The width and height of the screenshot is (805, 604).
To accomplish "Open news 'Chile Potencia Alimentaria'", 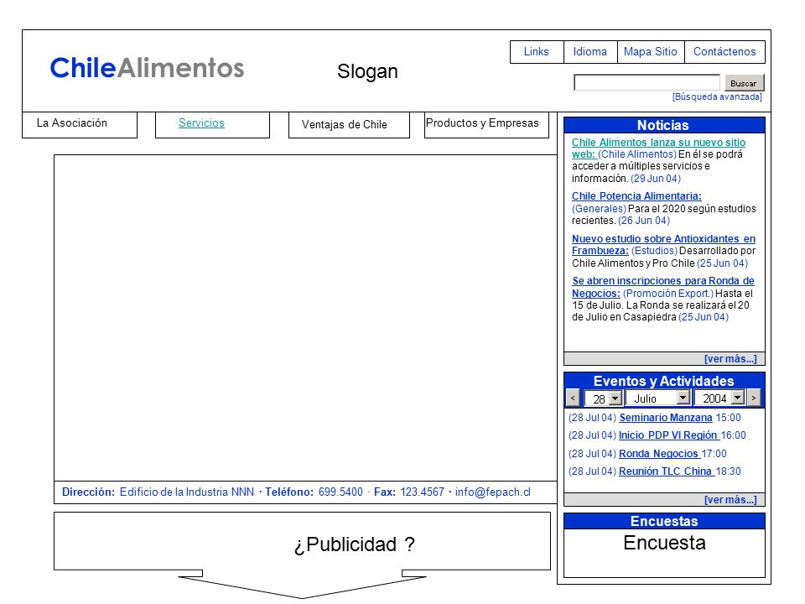I will coord(636,196).
